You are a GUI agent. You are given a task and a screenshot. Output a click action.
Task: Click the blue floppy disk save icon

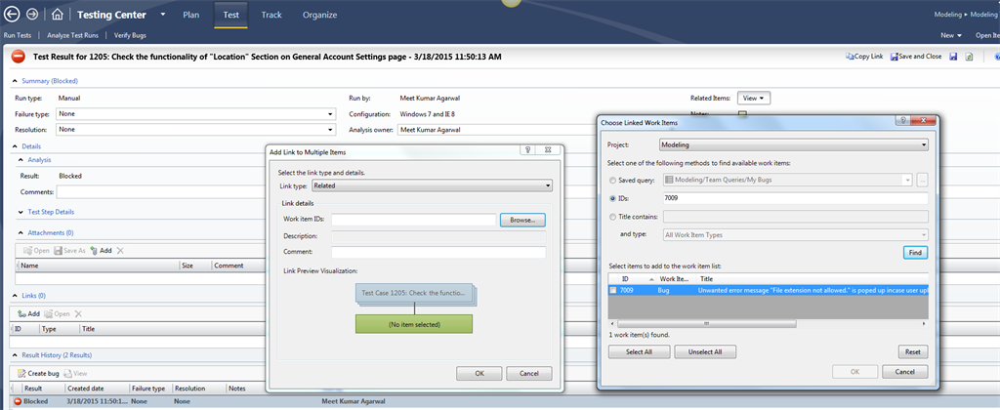pos(953,57)
